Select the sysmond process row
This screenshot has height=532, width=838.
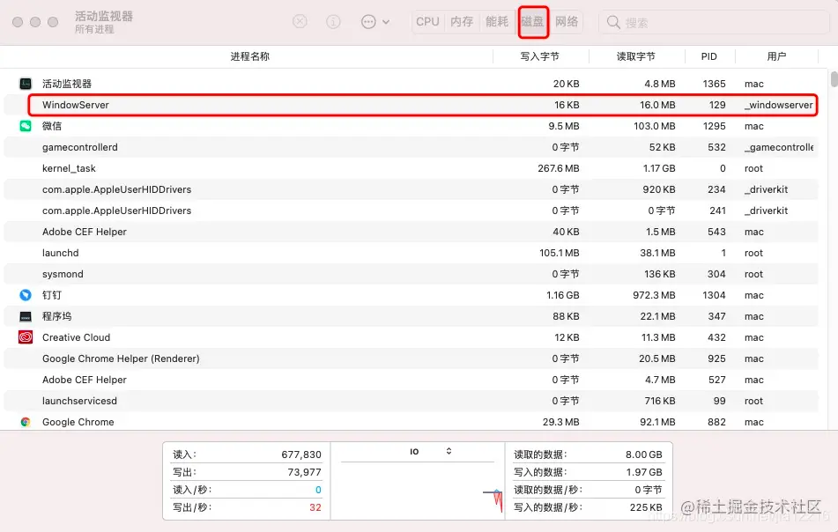coord(411,274)
